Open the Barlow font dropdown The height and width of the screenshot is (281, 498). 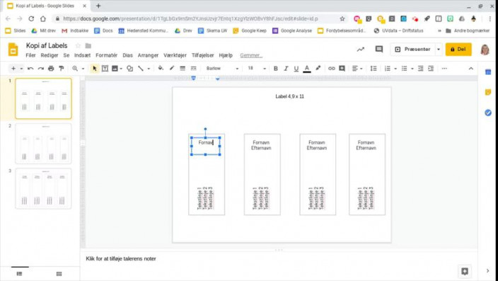click(x=222, y=69)
